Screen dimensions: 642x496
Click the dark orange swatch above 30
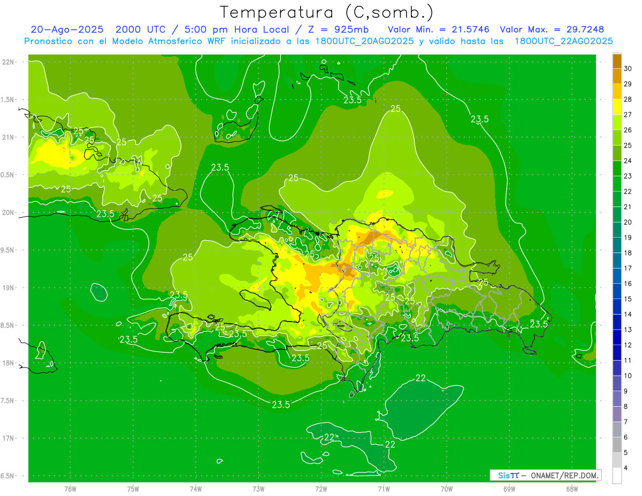tap(617, 61)
